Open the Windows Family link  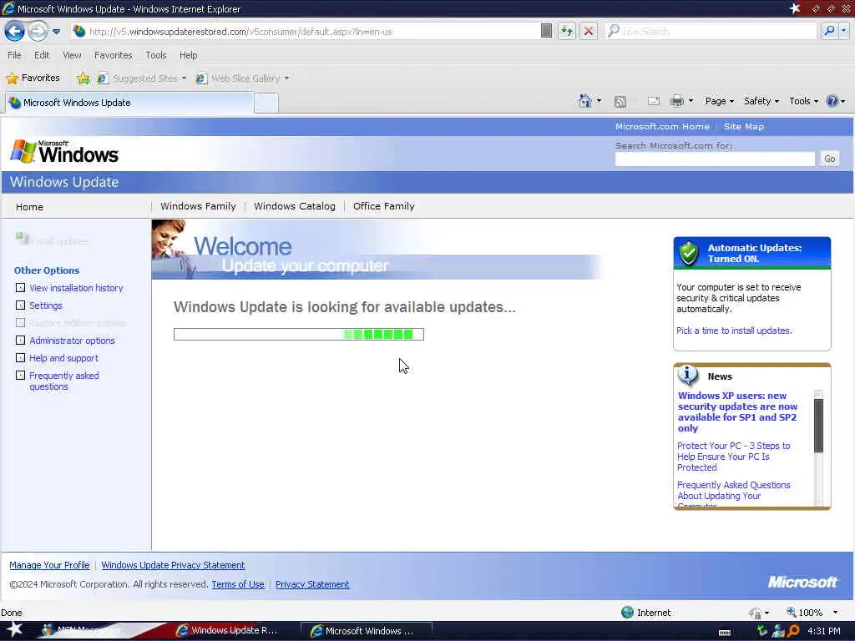pyautogui.click(x=198, y=206)
